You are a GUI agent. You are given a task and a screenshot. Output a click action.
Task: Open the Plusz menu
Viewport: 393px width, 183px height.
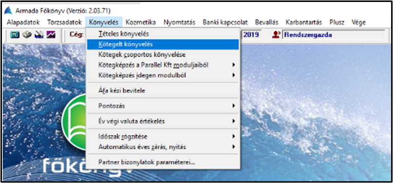(x=337, y=22)
